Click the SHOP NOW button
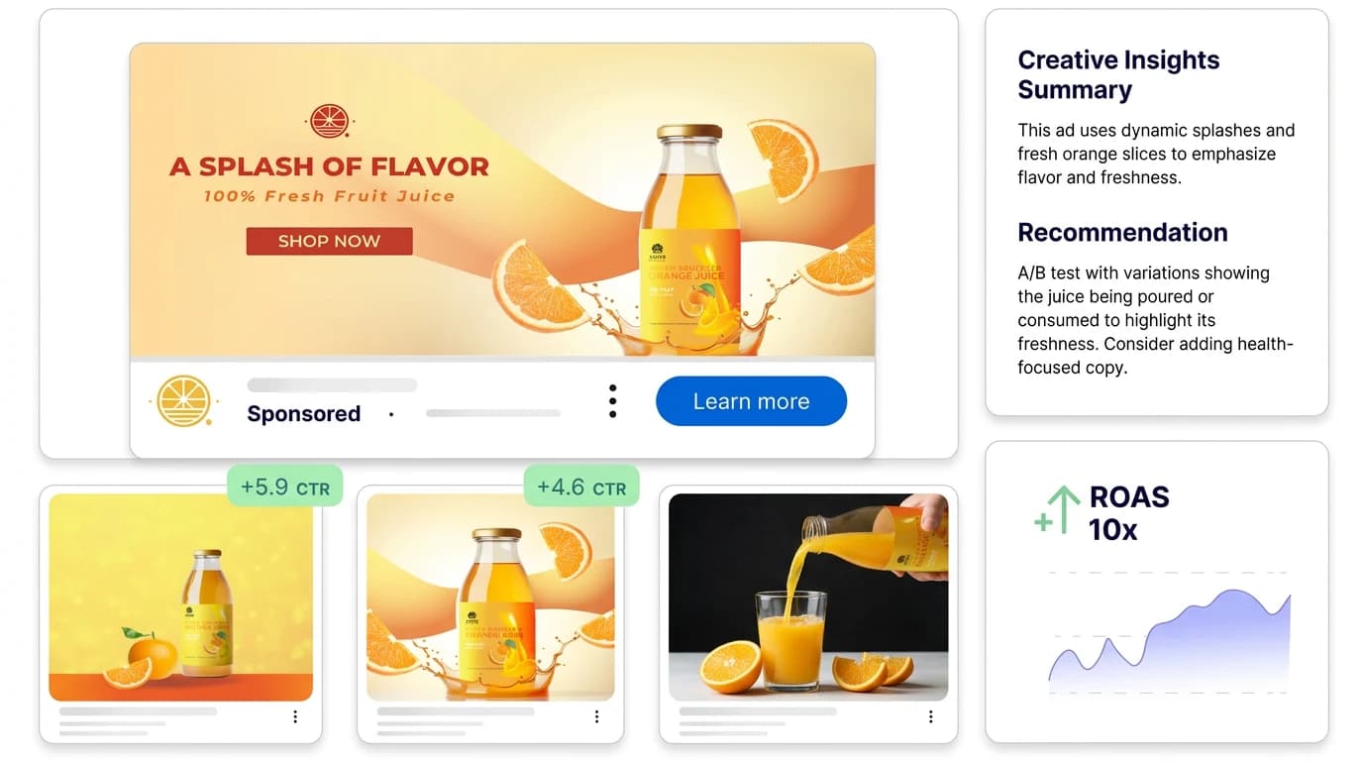Viewport: 1363px width, 761px height. [329, 241]
